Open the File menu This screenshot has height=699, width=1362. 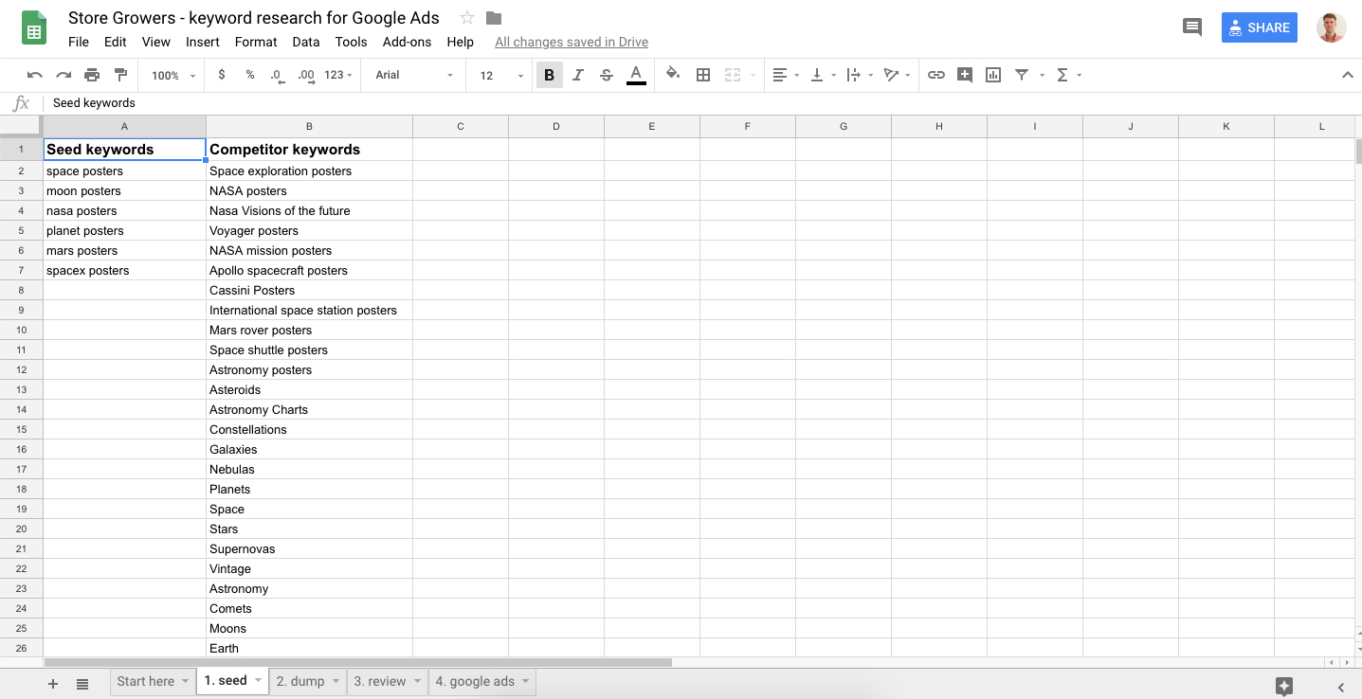coord(79,42)
